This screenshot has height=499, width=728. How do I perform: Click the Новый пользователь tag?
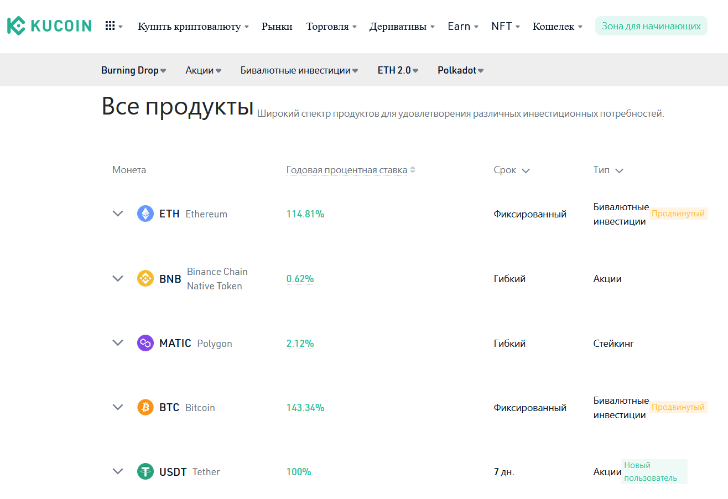pyautogui.click(x=654, y=471)
